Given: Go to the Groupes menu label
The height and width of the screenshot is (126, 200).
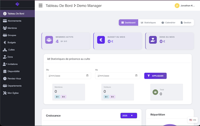Looking at the screenshot, I should pos(12,35).
